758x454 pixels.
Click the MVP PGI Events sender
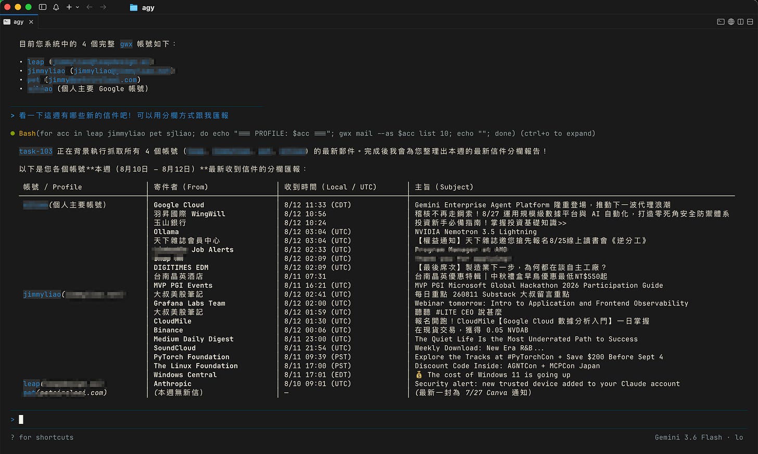(x=183, y=286)
